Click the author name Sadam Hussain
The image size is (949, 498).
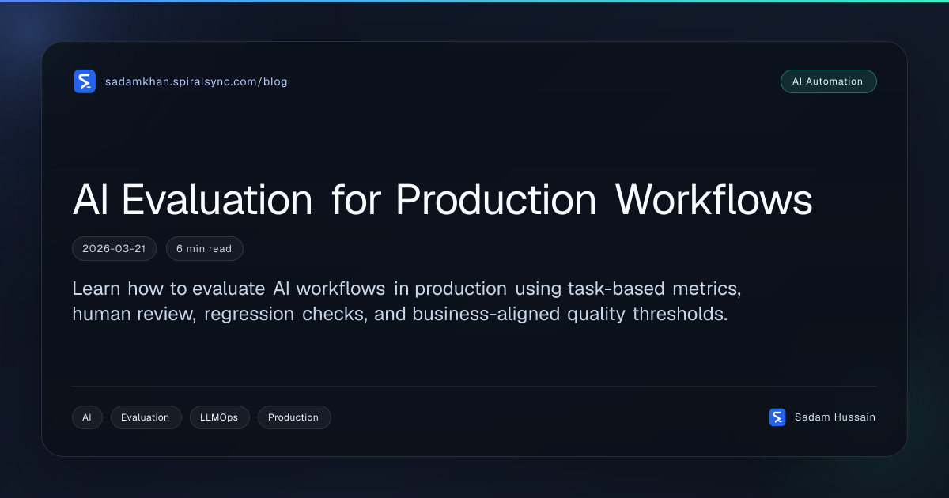[x=835, y=417]
